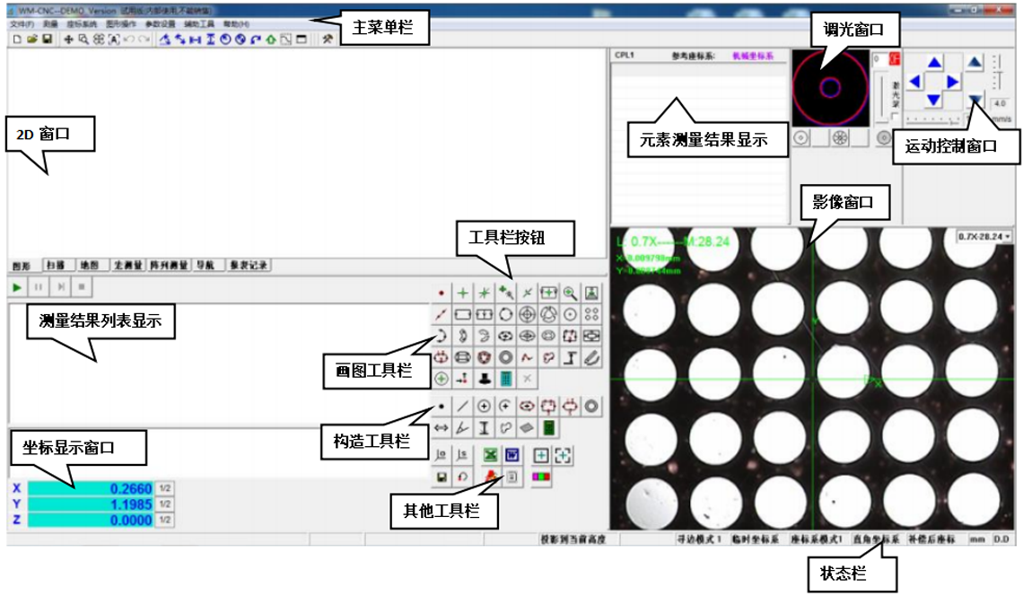This screenshot has height=596, width=1023.
Task: Open the 0.7X-28.24 magnification dropdown
Action: coord(984,236)
